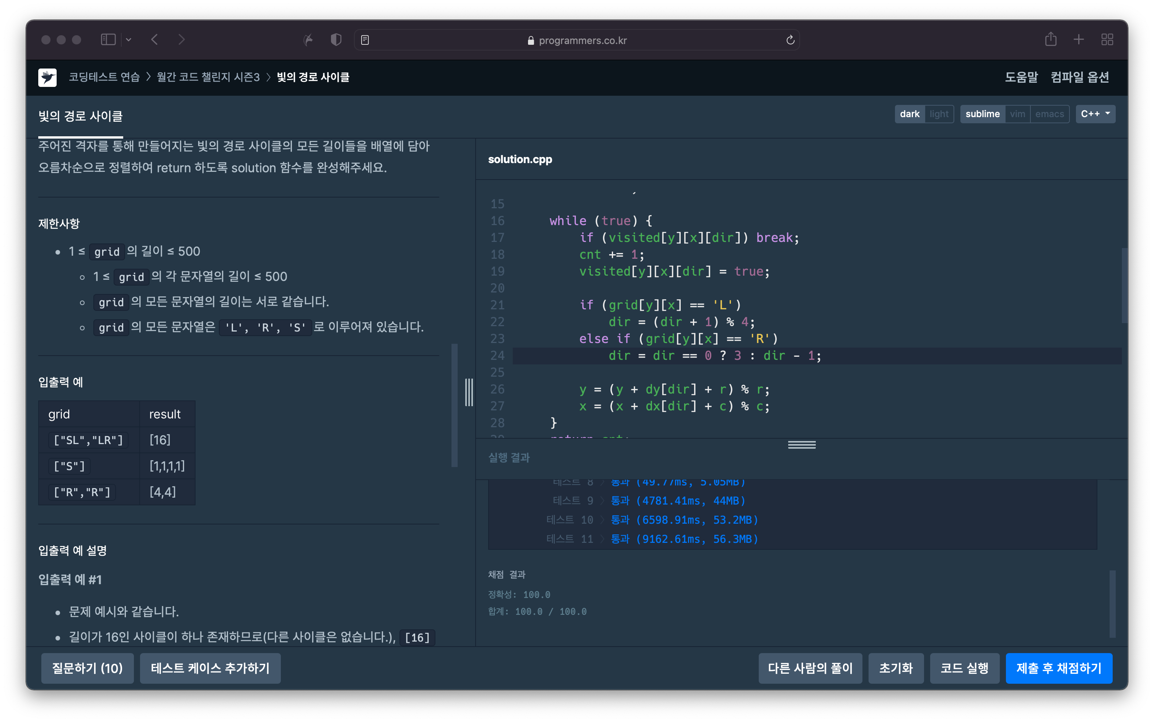Image resolution: width=1154 pixels, height=722 pixels.
Task: Switch theme to light
Action: coord(939,114)
